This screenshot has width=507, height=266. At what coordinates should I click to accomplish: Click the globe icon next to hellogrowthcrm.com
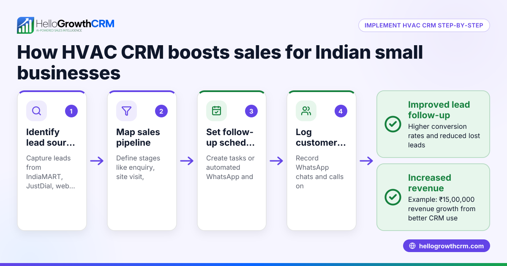pyautogui.click(x=412, y=246)
